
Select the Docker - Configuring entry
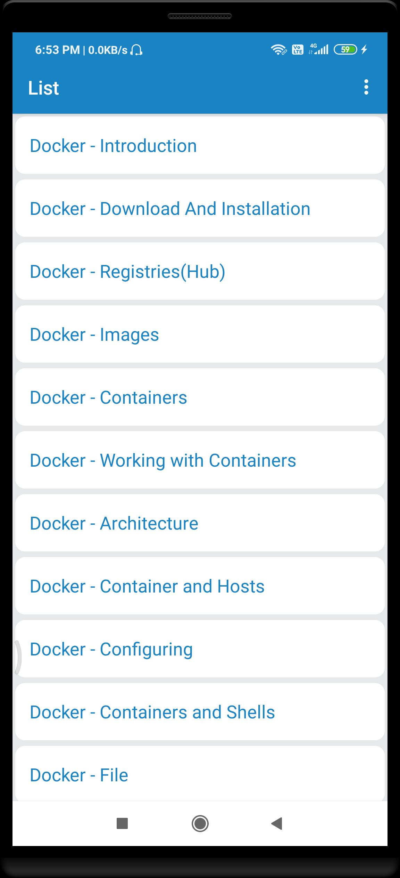click(x=200, y=649)
